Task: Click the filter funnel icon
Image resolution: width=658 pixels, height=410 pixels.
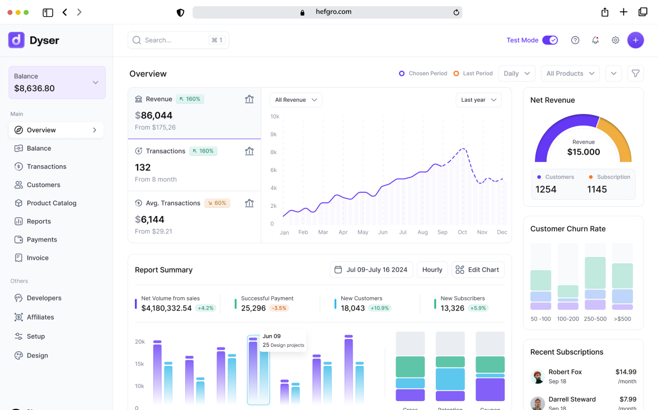Action: [636, 73]
